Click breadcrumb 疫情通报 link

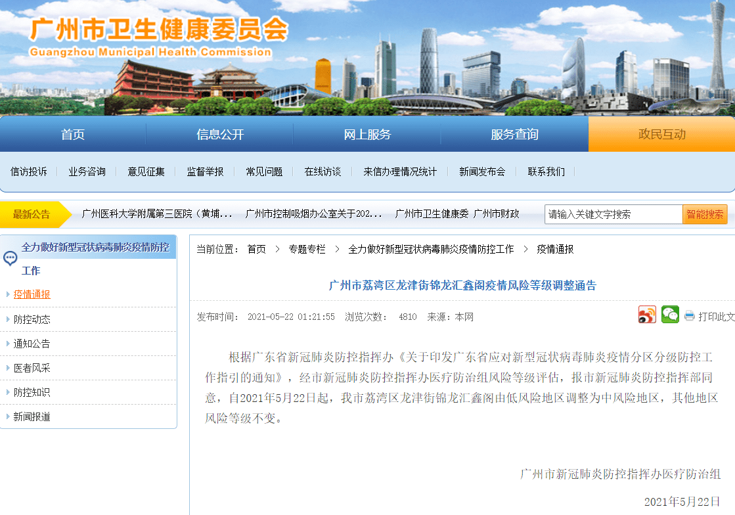click(555, 250)
